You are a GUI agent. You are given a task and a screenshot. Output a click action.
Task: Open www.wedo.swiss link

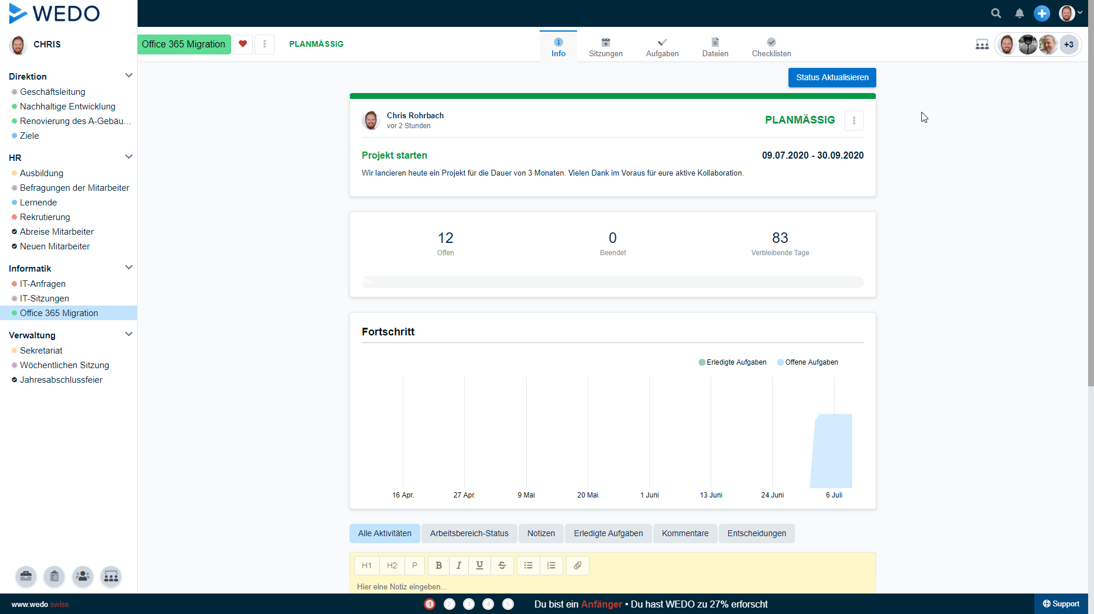pyautogui.click(x=40, y=605)
